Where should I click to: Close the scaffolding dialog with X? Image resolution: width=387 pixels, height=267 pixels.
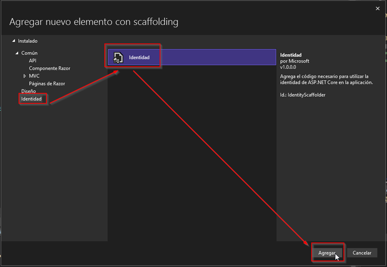click(x=378, y=8)
